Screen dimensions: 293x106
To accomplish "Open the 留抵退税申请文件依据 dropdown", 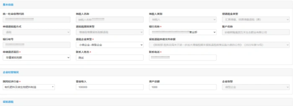I will tap(219, 45).
